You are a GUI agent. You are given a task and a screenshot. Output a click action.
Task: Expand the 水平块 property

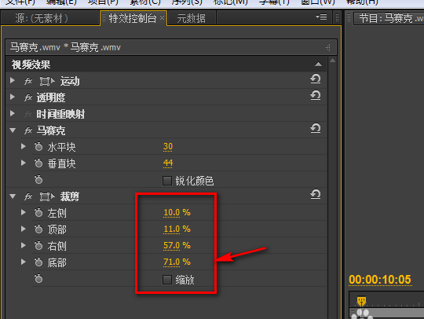click(24, 146)
